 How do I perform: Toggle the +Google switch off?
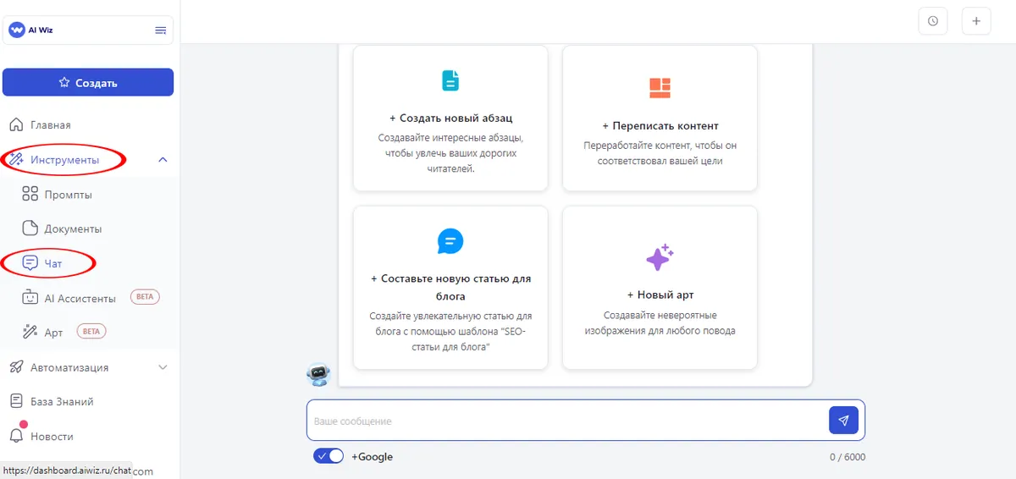pyautogui.click(x=329, y=456)
